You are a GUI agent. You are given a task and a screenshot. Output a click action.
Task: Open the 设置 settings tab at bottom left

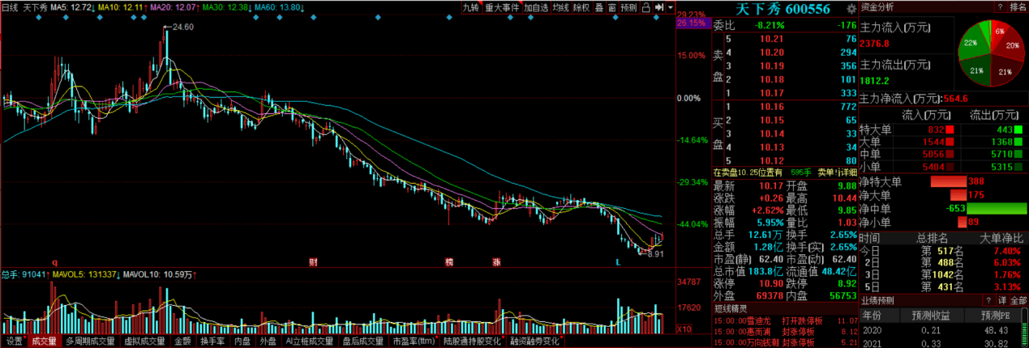(14, 342)
